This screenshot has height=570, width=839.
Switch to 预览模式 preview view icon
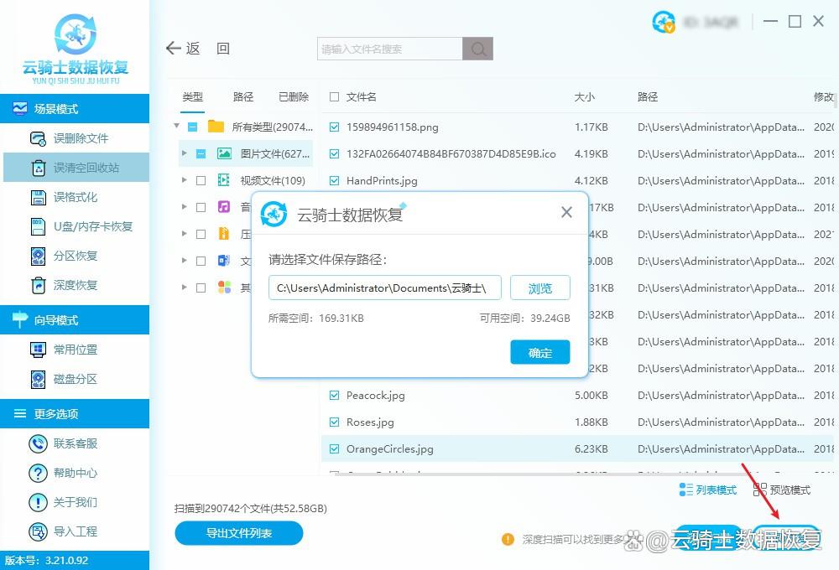pos(760,490)
